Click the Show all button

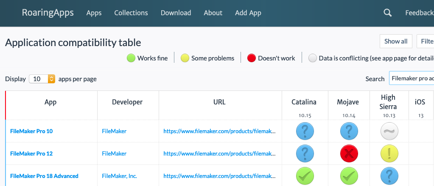point(396,41)
